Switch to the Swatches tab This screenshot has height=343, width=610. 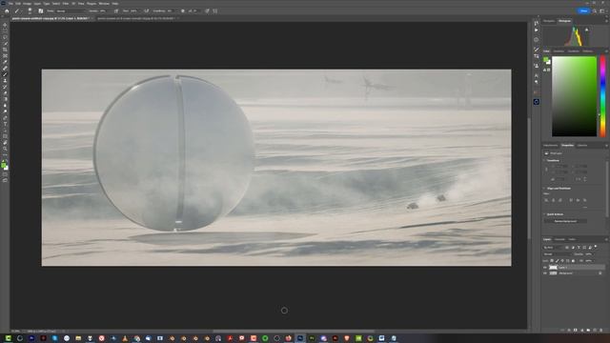point(559,50)
